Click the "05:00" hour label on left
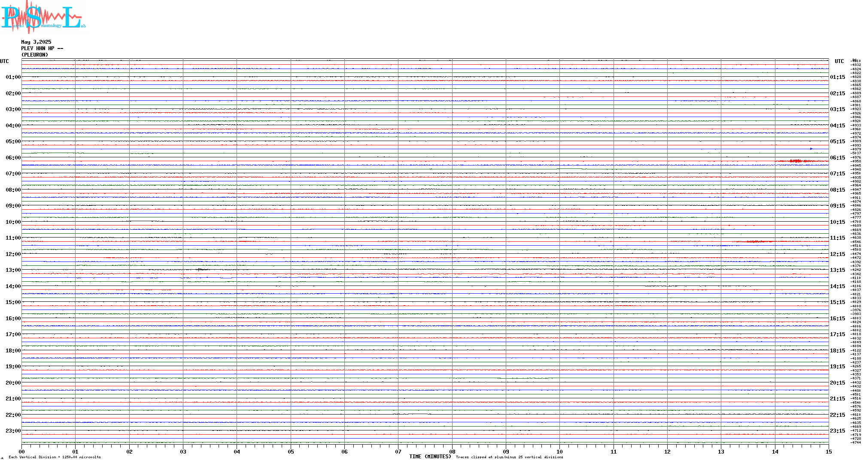863x463 pixels. tap(13, 141)
